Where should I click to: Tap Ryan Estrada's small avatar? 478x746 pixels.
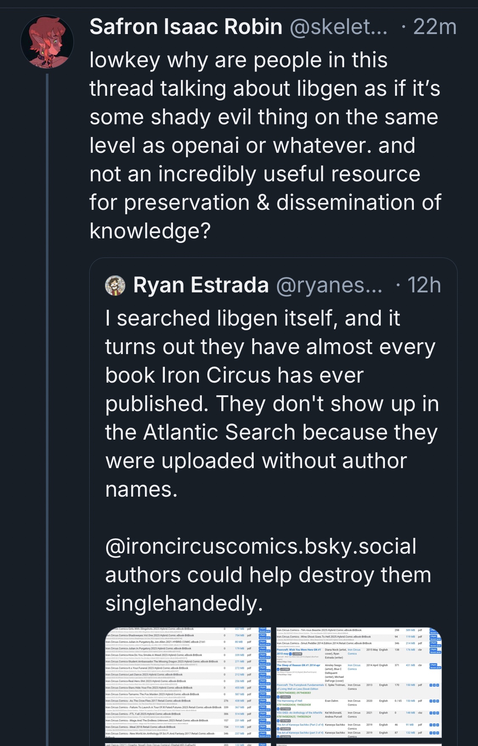[x=115, y=286]
